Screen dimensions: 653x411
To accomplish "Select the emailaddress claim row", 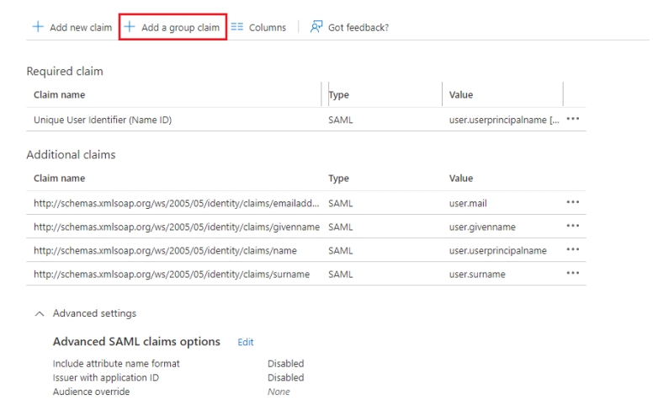I will pos(176,203).
